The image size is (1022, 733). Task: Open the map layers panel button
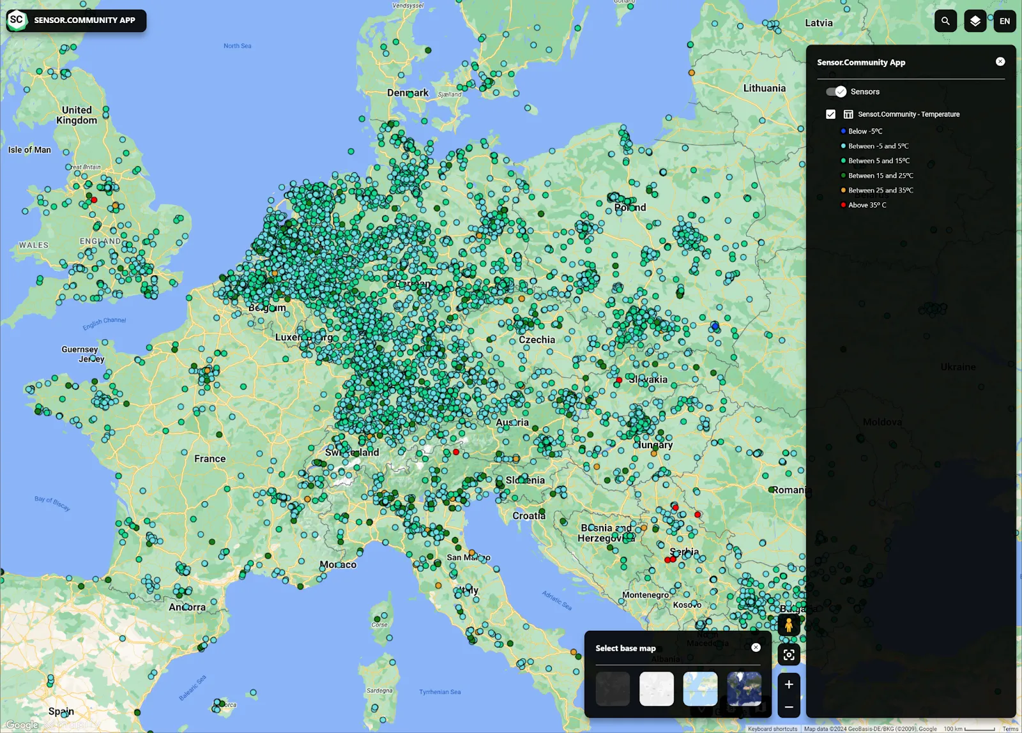(975, 21)
